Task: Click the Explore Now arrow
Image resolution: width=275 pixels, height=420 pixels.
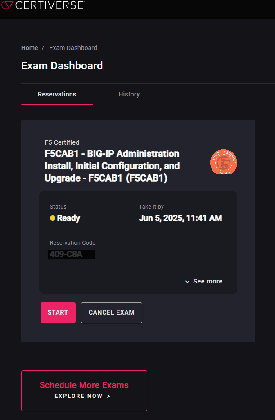Action: [108, 396]
